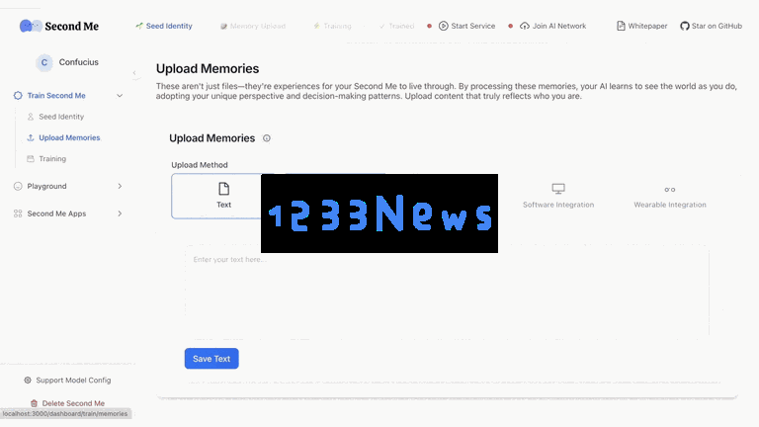Click the Training lightning icon in top bar

(316, 26)
